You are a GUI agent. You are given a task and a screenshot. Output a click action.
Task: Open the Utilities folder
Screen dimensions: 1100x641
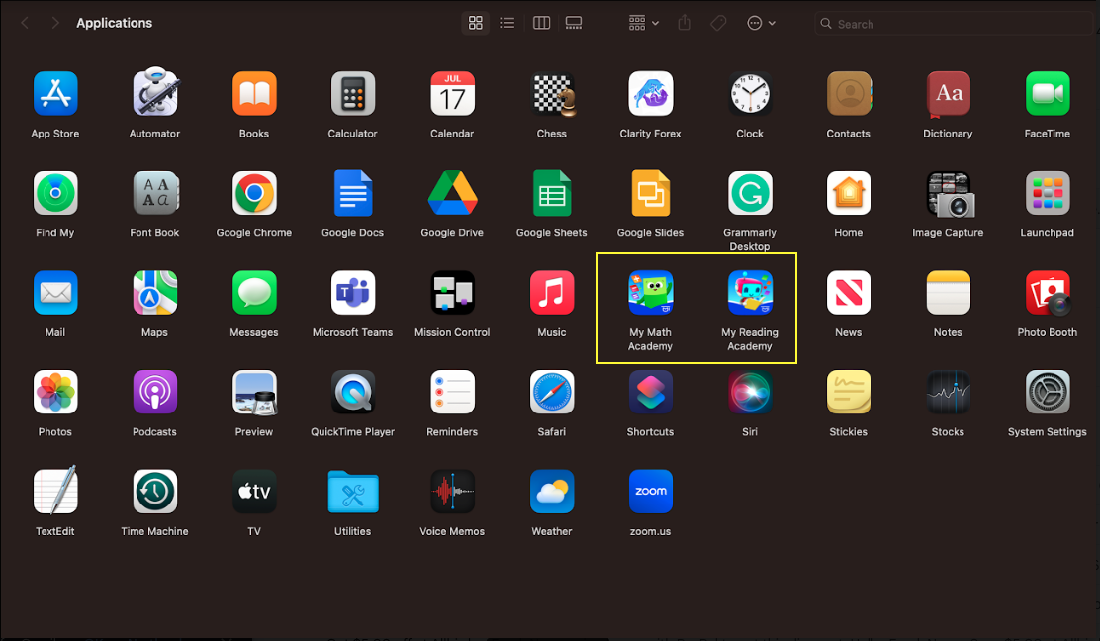pos(353,492)
